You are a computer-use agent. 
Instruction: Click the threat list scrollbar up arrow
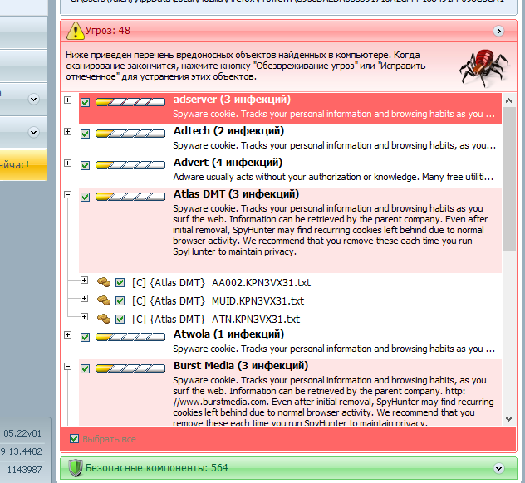(509, 100)
